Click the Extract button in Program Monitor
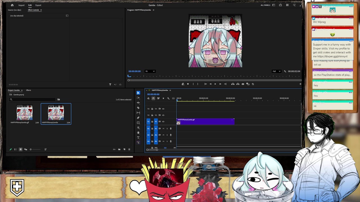 pyautogui.click(x=238, y=84)
